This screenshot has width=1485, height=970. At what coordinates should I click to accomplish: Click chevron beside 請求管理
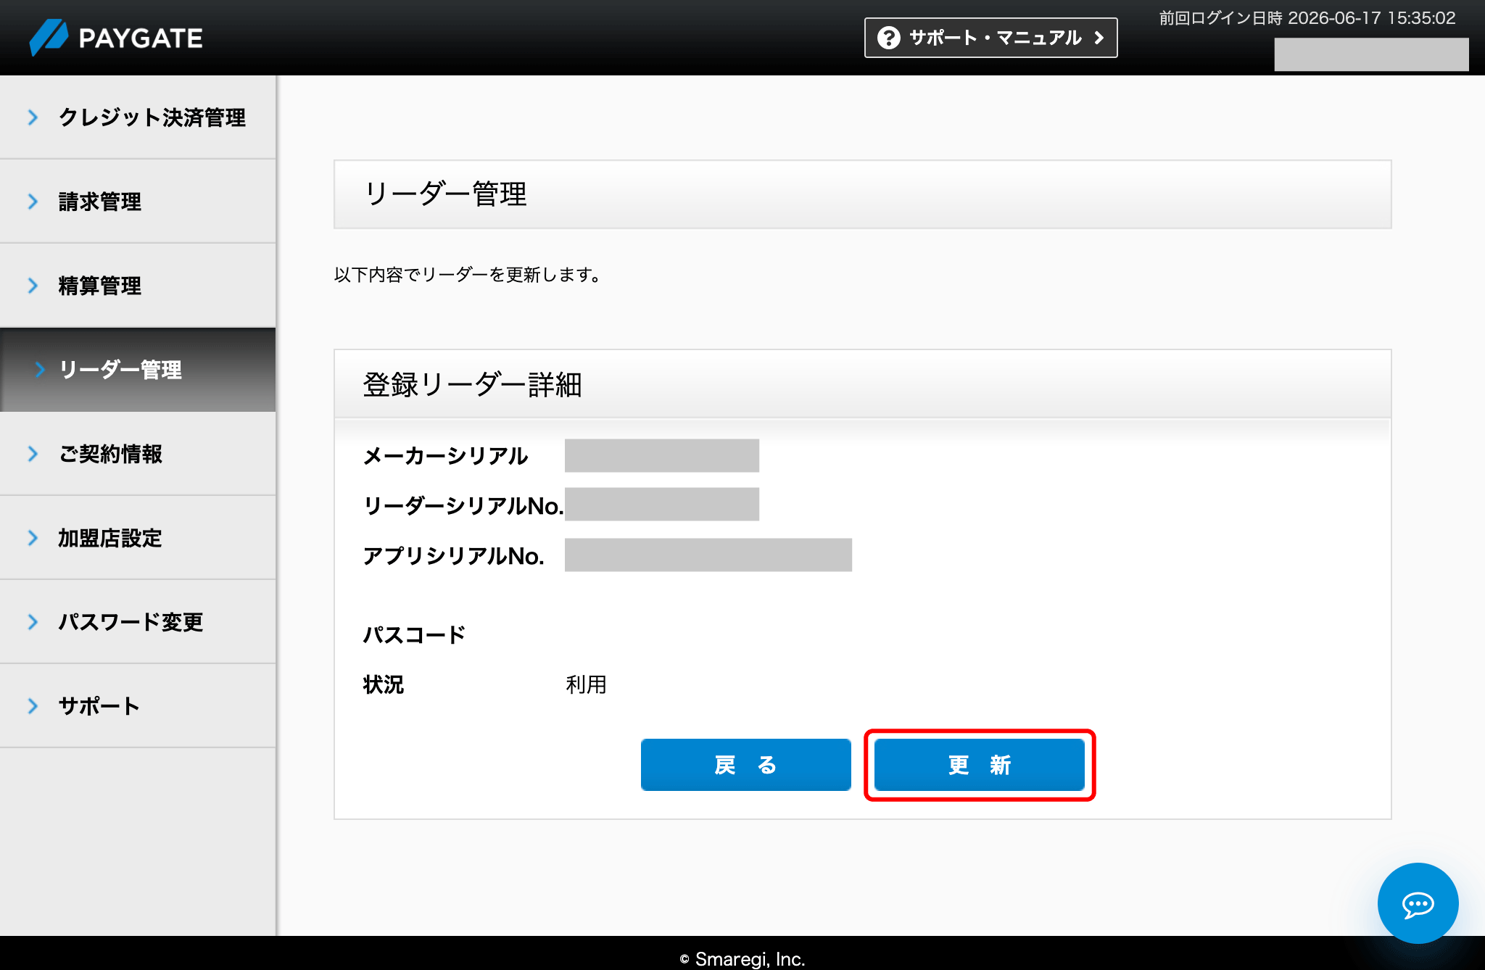(x=33, y=201)
